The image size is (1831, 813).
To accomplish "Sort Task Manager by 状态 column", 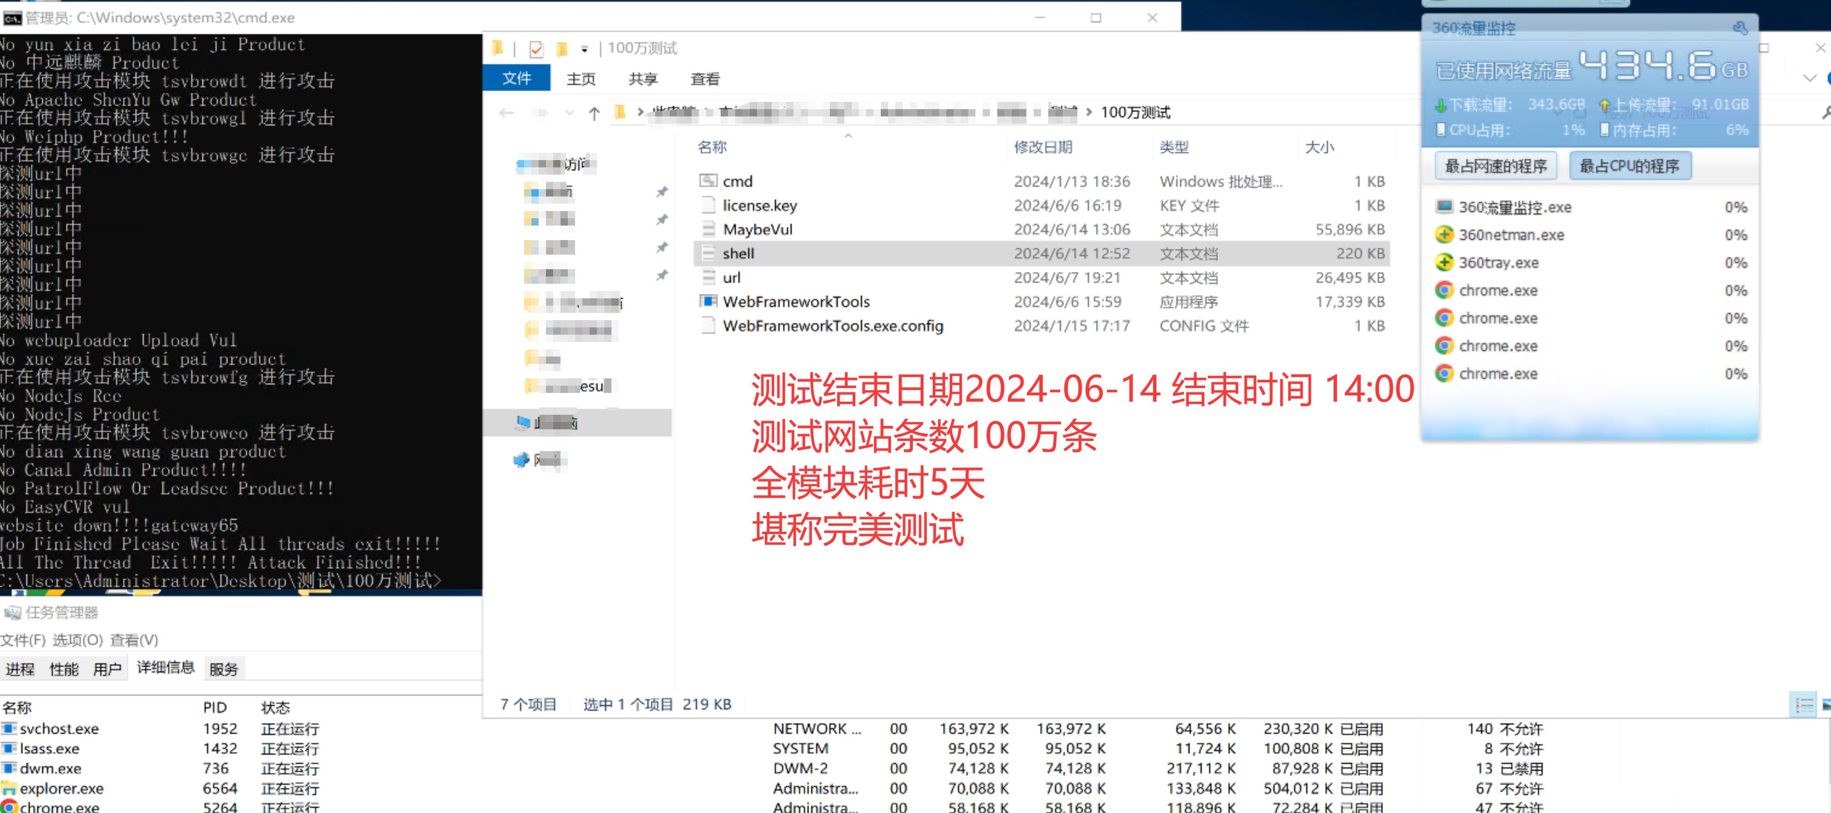I will coord(275,708).
